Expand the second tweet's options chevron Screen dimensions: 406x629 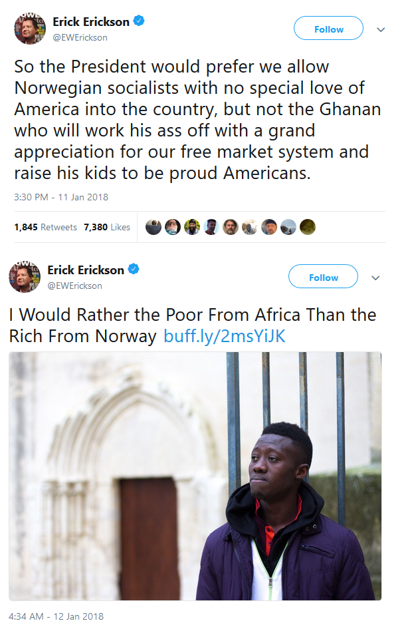pyautogui.click(x=375, y=278)
